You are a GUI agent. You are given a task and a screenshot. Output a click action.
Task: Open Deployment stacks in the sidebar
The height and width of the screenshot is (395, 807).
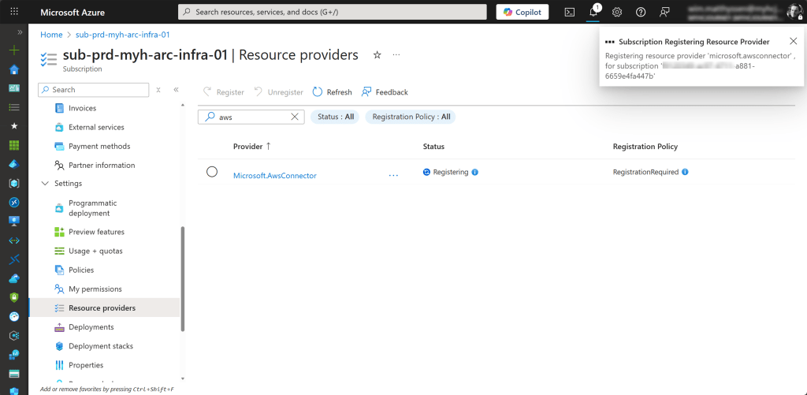[x=100, y=346]
